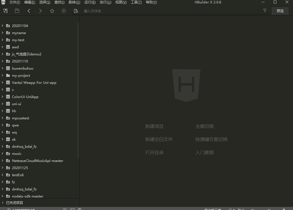Click the run play icon in the toolbar
The image size is (293, 210).
pyautogui.click(x=64, y=11)
